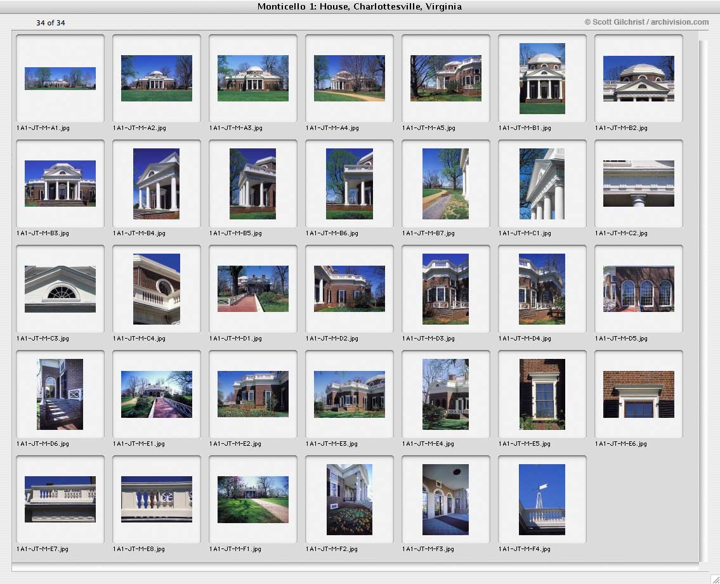The image size is (720, 584).
Task: Click thumbnail 1A1-JT-M-E2.jpg
Action: tap(253, 394)
